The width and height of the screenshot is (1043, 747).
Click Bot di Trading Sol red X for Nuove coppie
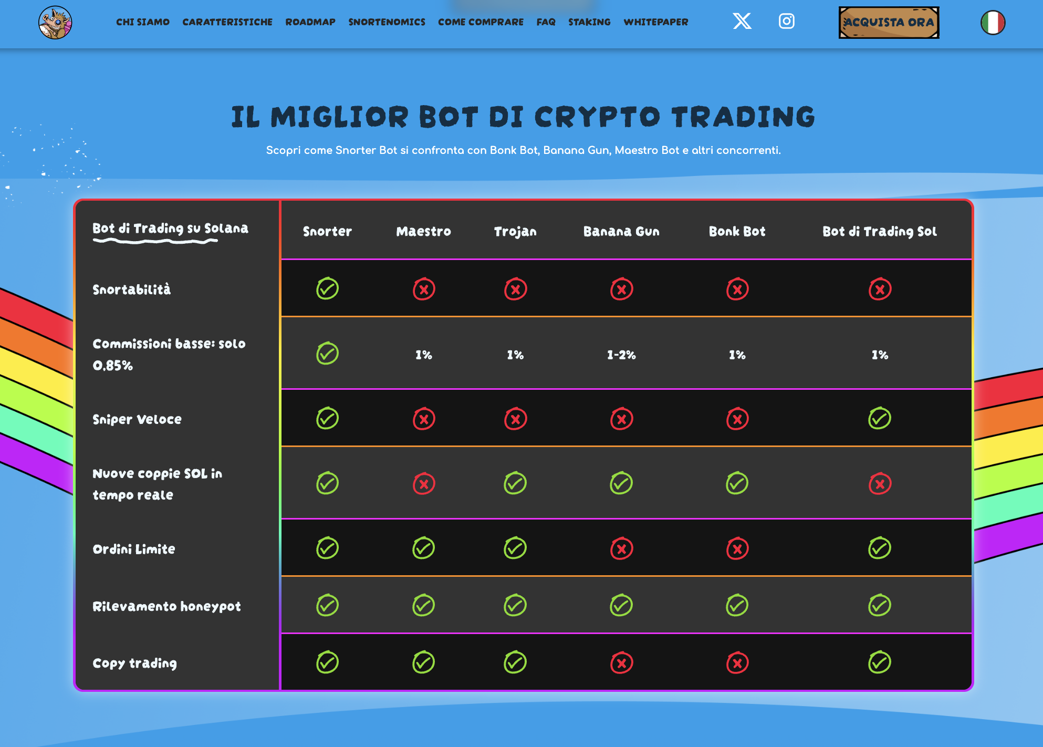point(880,483)
